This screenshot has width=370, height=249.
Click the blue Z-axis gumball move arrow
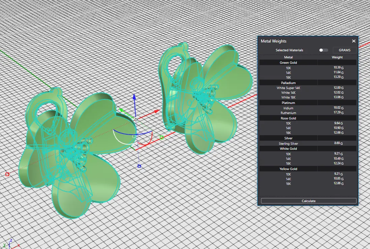134,97
